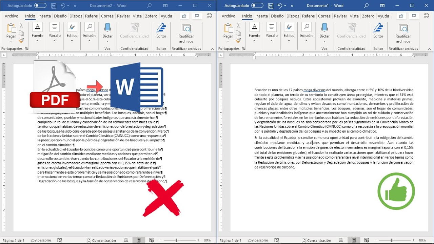This screenshot has height=244, width=434.
Task: Open Archivo menu in Documento2
Action: [x=12, y=16]
